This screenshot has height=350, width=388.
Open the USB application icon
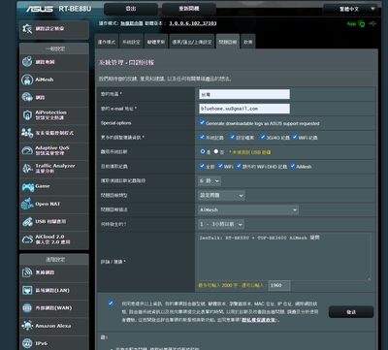coord(27,222)
